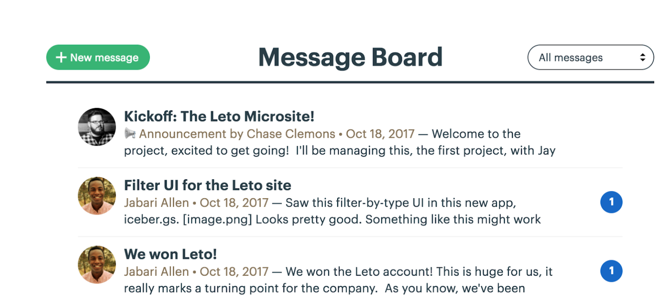
Task: Open Kickoff: The Leto Microsite! message
Action: coord(219,116)
